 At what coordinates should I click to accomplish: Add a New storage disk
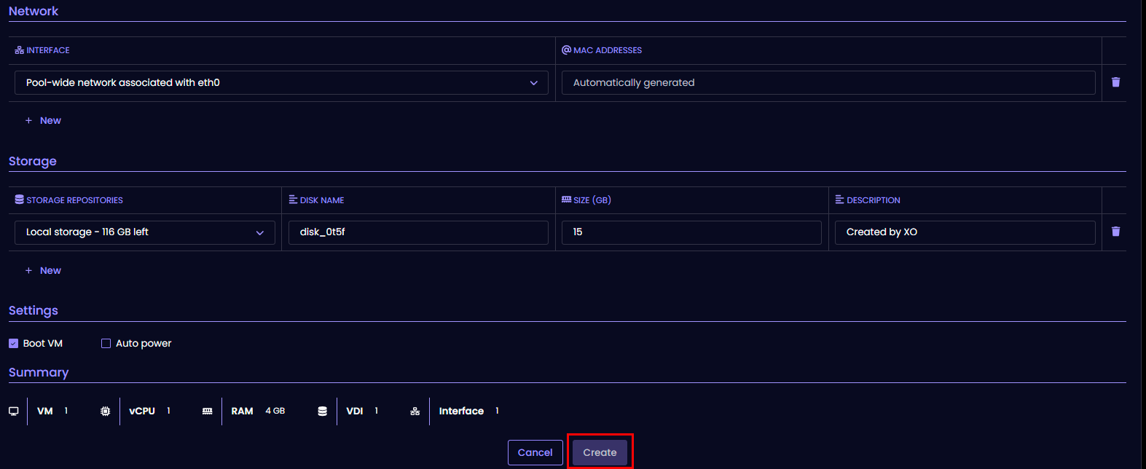click(44, 271)
